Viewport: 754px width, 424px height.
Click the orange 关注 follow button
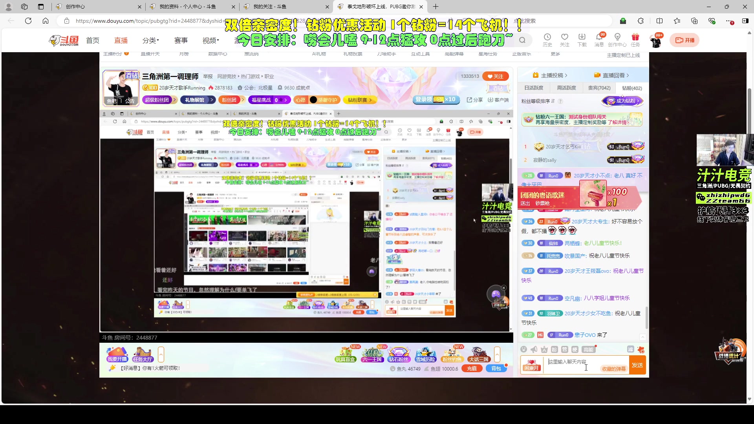point(496,76)
